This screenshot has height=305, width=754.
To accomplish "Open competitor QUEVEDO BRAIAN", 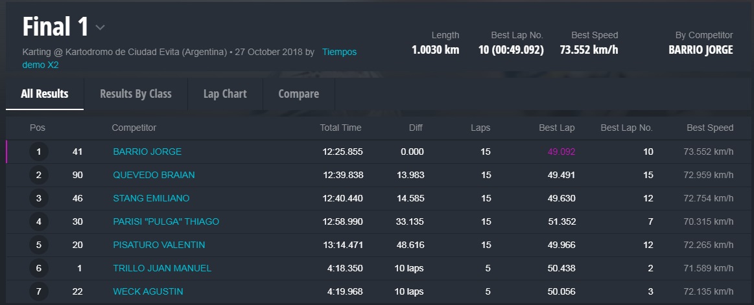I will click(x=154, y=175).
